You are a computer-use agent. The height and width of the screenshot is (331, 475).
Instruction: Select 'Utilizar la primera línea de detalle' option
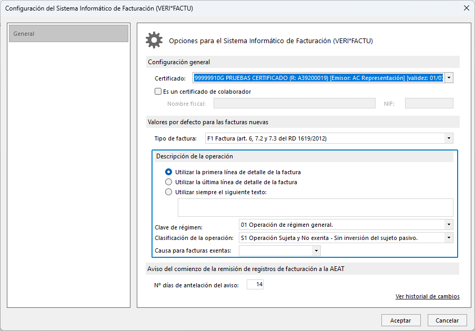[168, 172]
